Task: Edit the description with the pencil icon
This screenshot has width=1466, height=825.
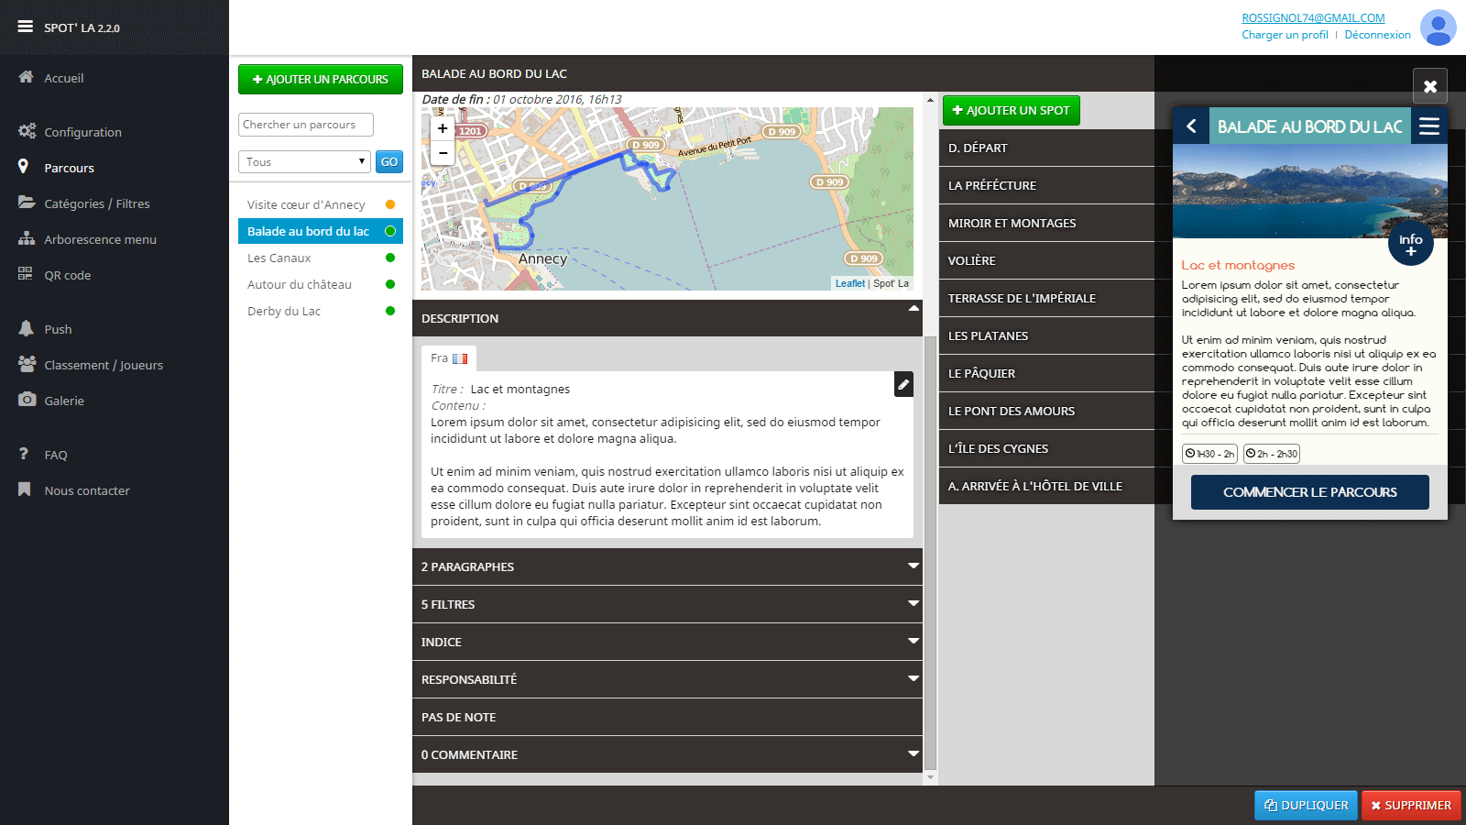Action: click(903, 385)
